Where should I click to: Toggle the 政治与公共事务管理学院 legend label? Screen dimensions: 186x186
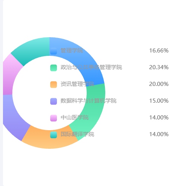click(91, 67)
